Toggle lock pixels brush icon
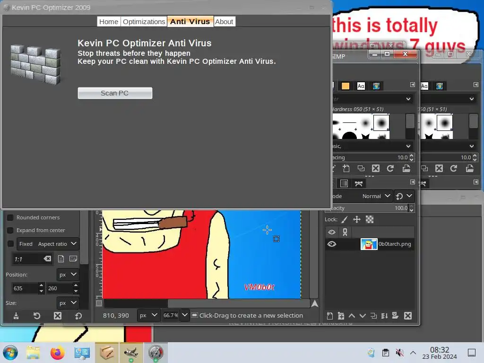The height and width of the screenshot is (363, 484). coord(345,219)
